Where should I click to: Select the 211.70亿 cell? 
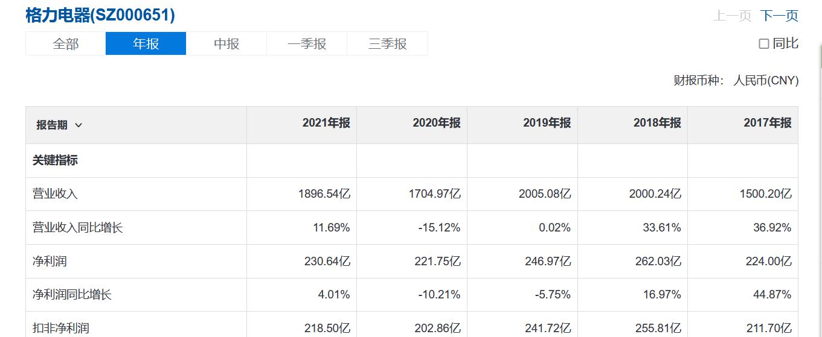(x=743, y=326)
